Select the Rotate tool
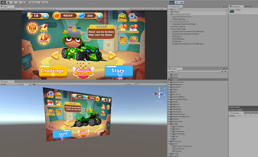This screenshot has width=258, height=157. click(13, 3)
